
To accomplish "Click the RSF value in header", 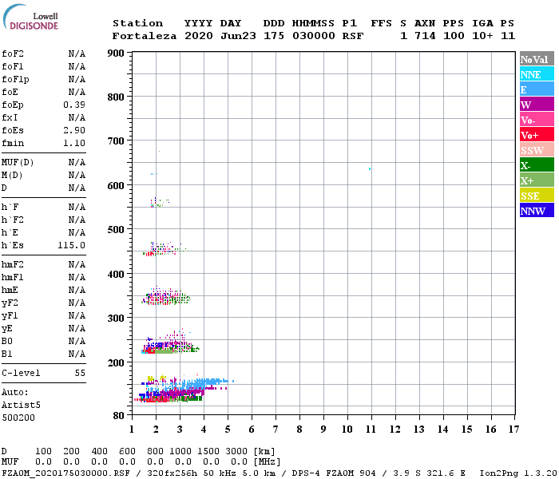I will 353,36.
